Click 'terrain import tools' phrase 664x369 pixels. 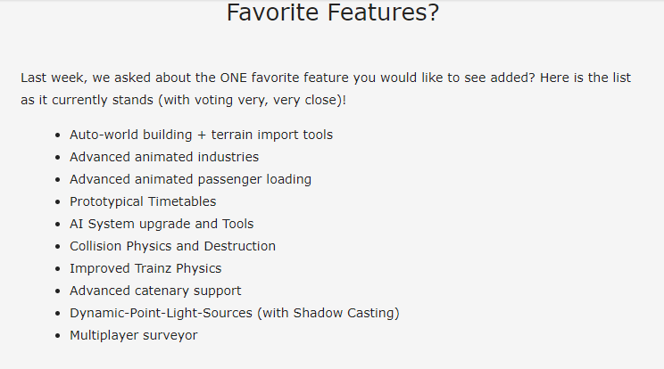pos(272,135)
